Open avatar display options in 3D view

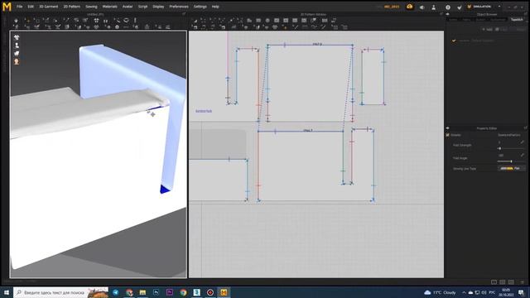coord(17,46)
